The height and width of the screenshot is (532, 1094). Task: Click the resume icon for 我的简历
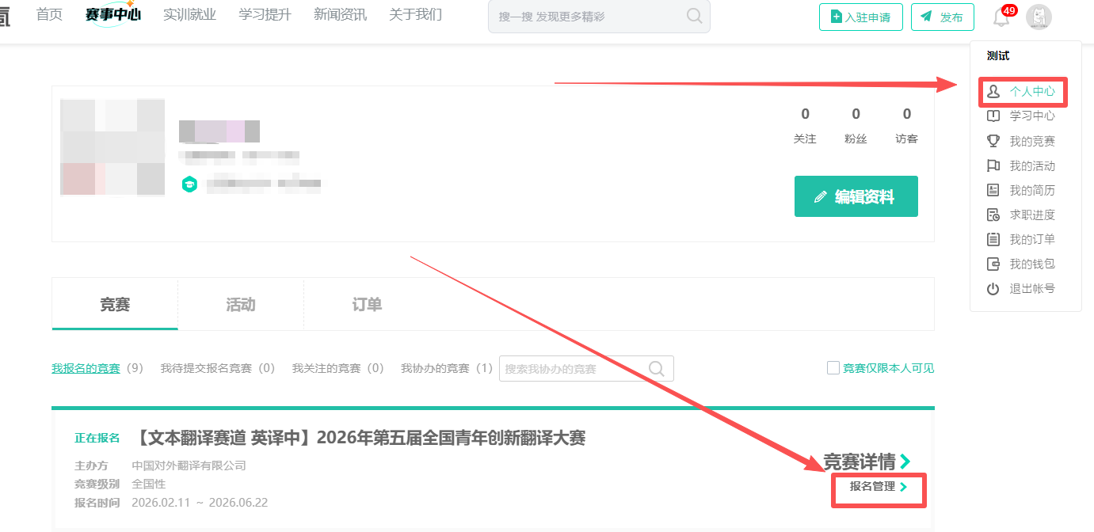tap(993, 190)
